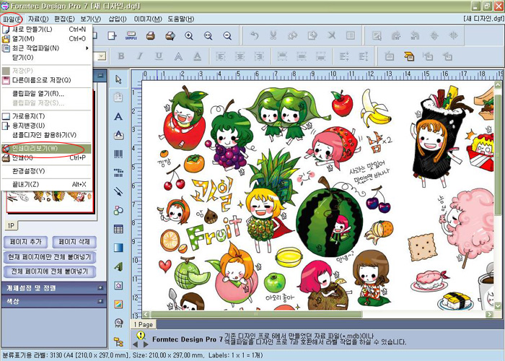Select the gradient fill tool
This screenshot has width=505, height=361.
118,248
